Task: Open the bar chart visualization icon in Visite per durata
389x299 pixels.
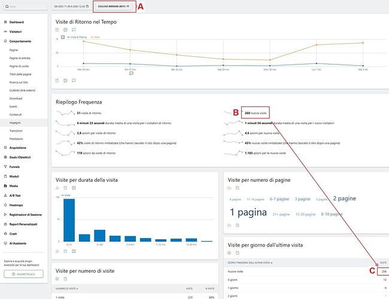Action: tap(57, 188)
